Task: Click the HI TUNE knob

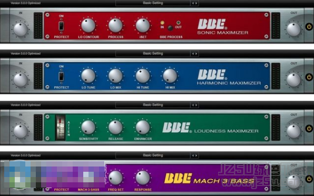Action: point(143,76)
